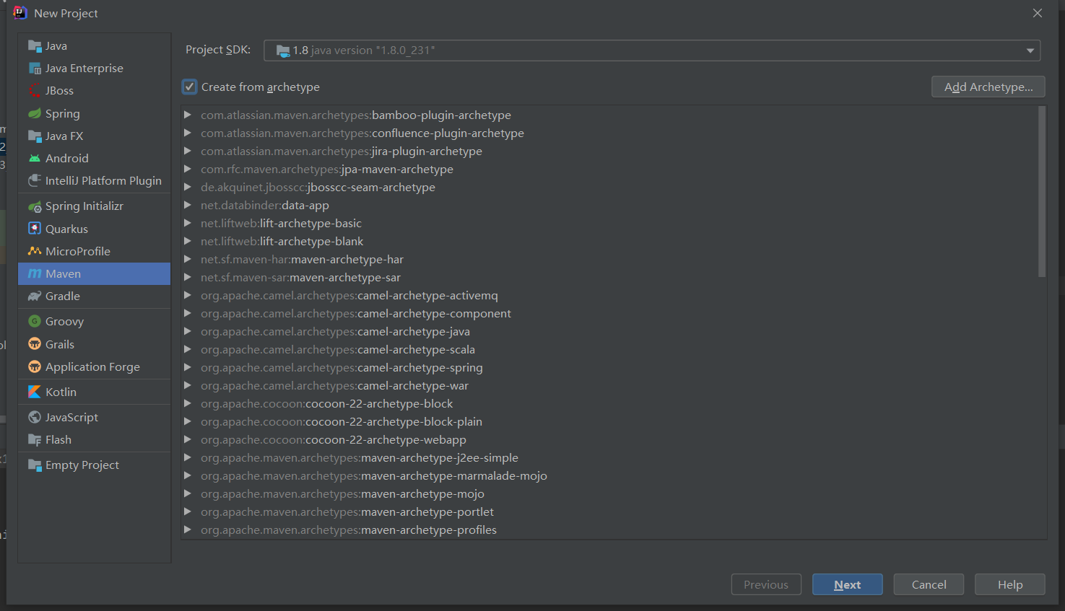Click the Quarkus icon
Image resolution: width=1065 pixels, height=611 pixels.
(35, 229)
